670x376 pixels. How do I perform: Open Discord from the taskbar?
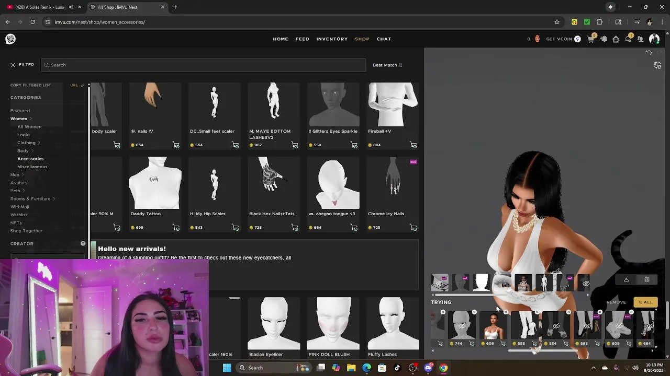428,368
